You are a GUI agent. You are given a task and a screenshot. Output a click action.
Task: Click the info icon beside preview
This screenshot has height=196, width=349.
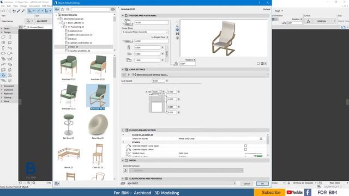[177, 38]
